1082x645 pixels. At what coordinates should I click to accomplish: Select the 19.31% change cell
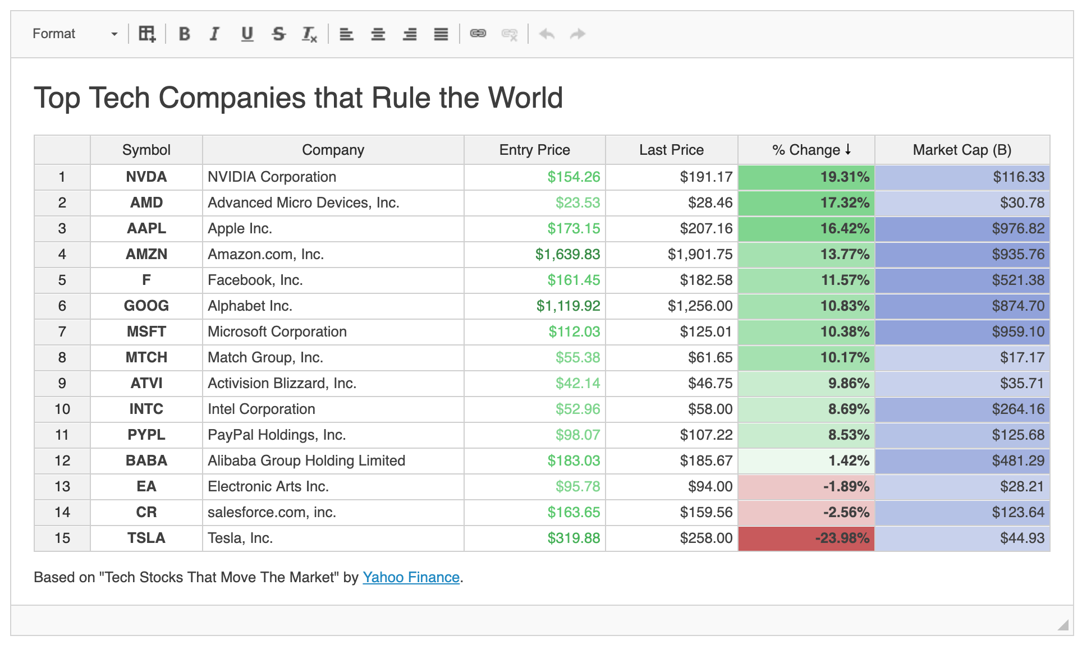tap(806, 177)
